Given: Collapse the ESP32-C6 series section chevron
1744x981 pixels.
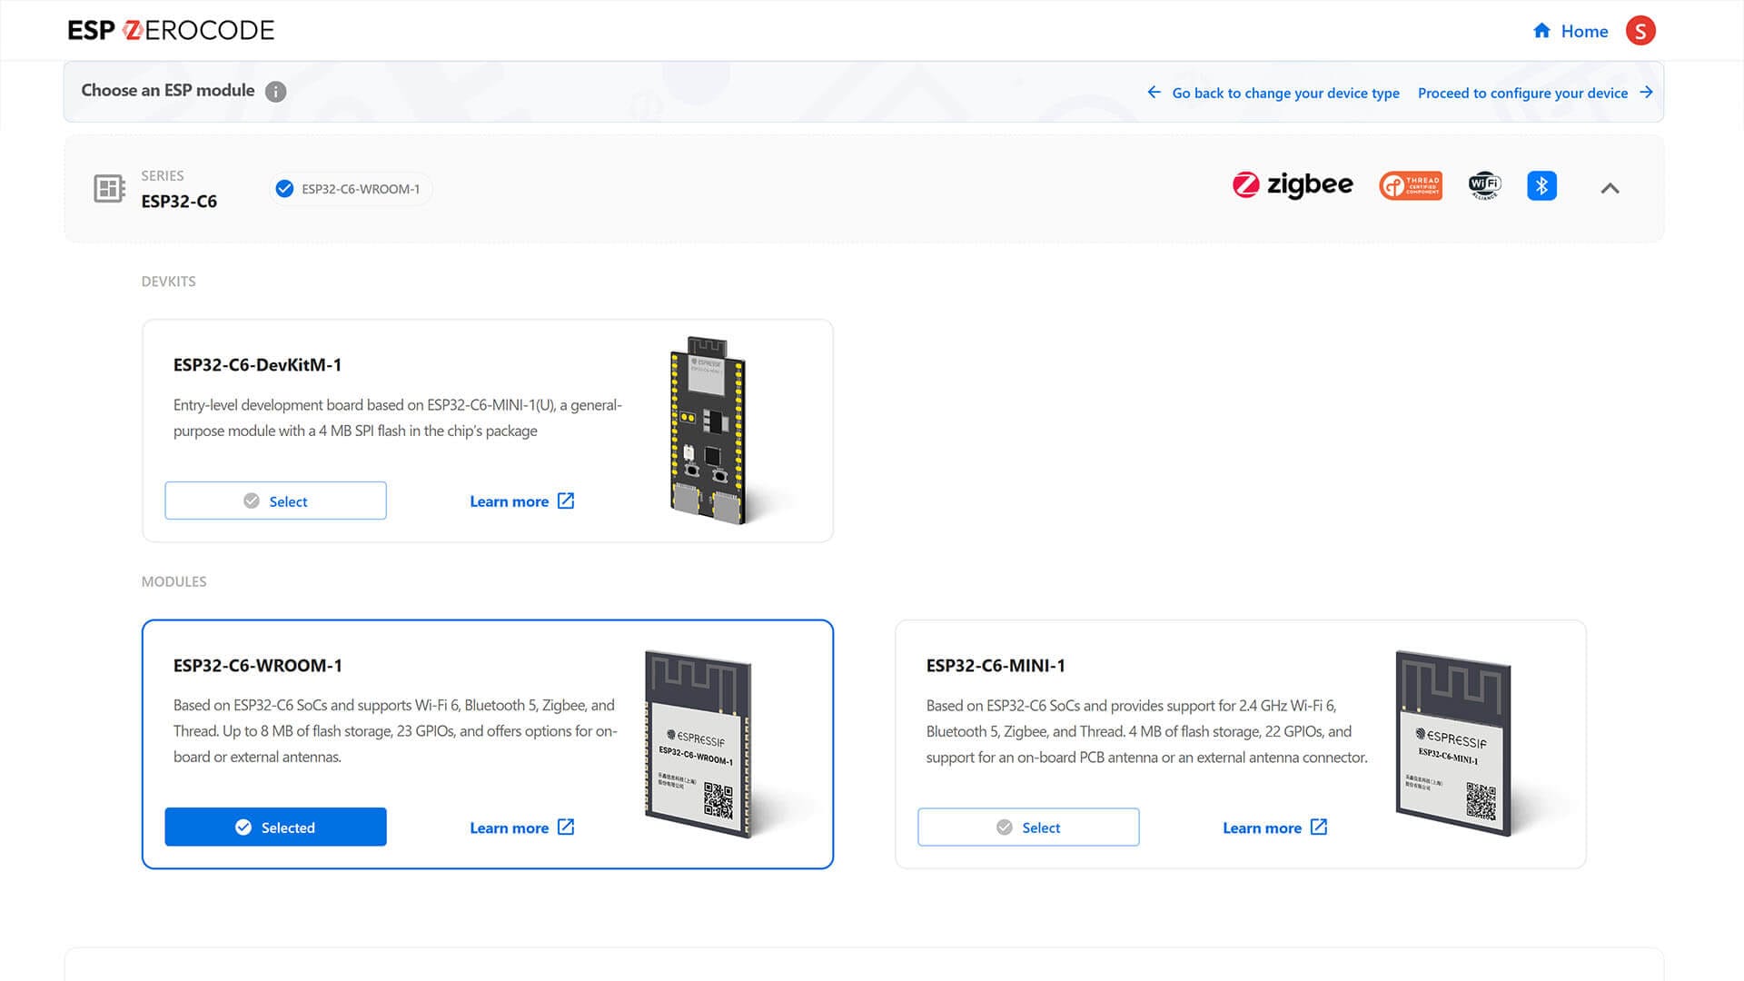Looking at the screenshot, I should click(x=1610, y=188).
